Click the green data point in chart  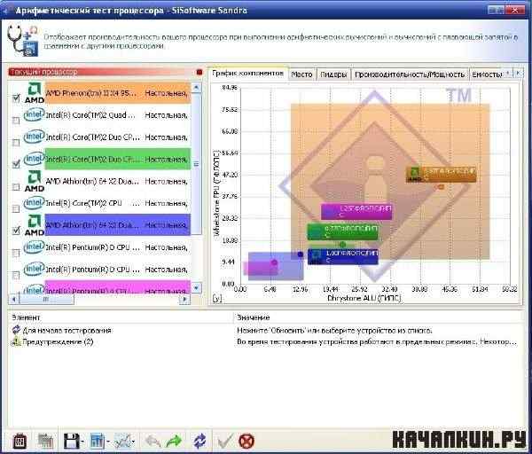click(x=342, y=245)
